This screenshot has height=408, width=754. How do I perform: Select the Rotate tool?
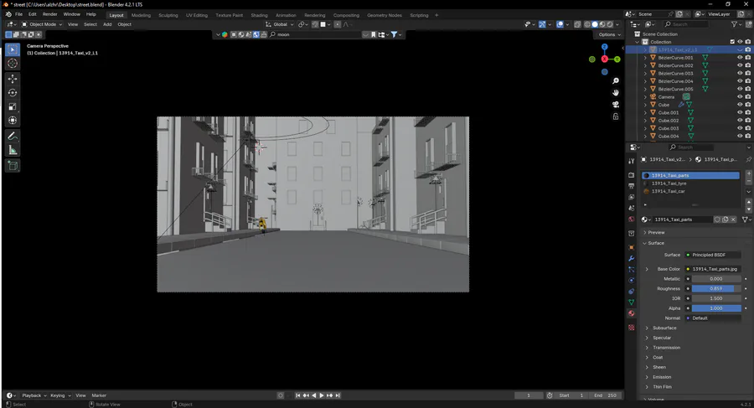[13, 92]
